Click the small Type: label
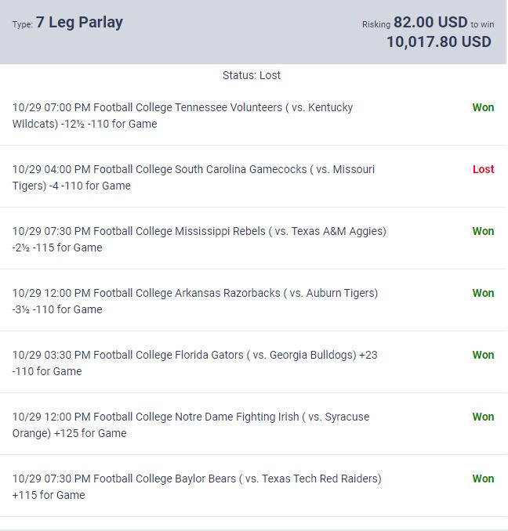Image resolution: width=508 pixels, height=531 pixels. (22, 24)
